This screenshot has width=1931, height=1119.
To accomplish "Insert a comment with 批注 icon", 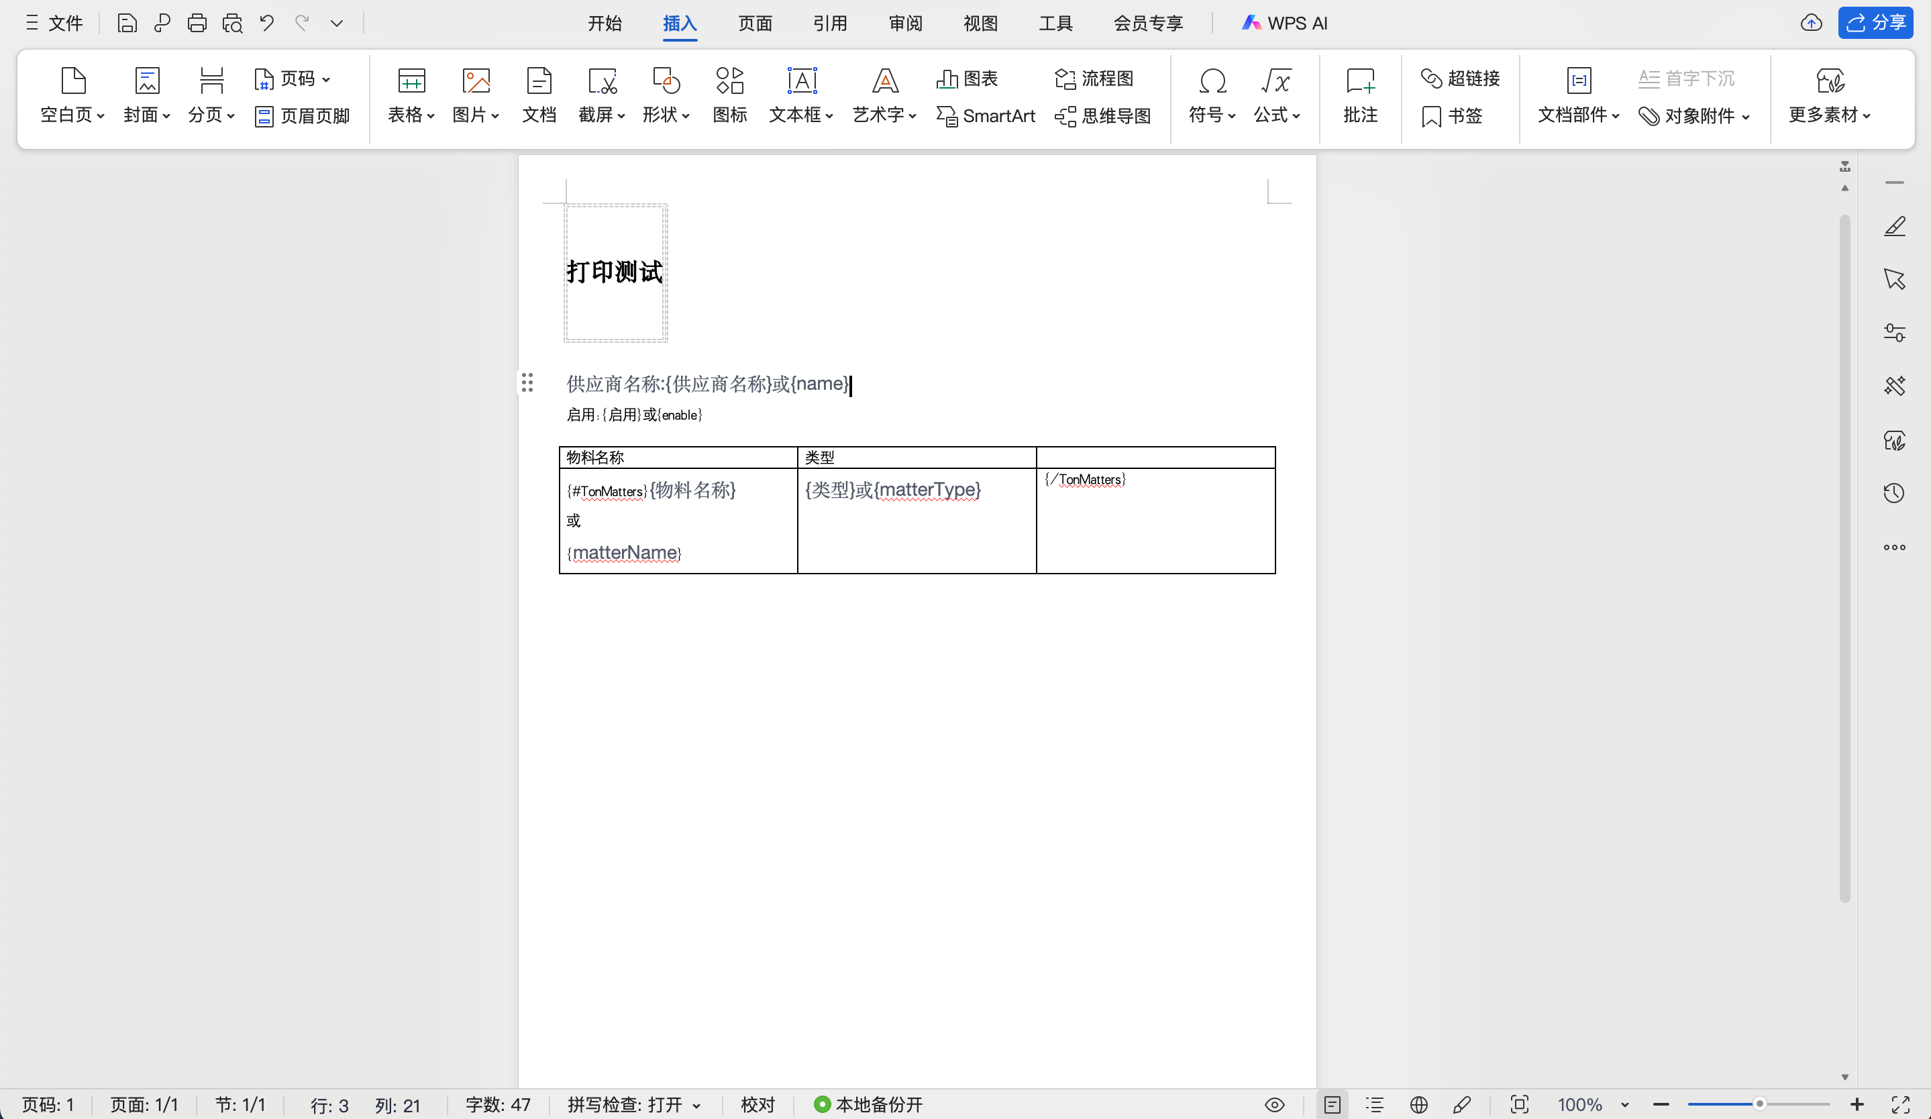I will 1359,94.
